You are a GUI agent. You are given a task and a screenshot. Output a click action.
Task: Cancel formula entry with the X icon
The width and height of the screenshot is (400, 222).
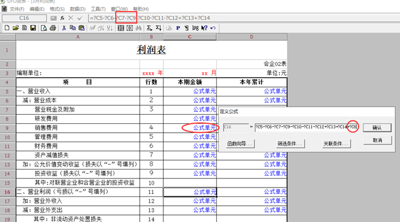[x=71, y=18]
